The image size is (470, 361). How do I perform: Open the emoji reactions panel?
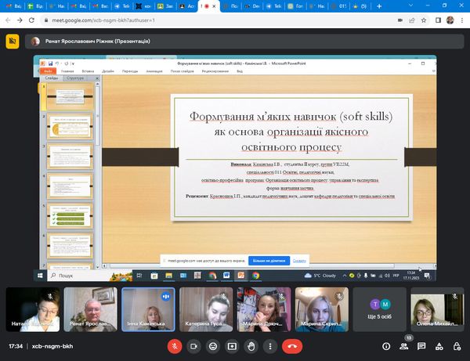(212, 345)
